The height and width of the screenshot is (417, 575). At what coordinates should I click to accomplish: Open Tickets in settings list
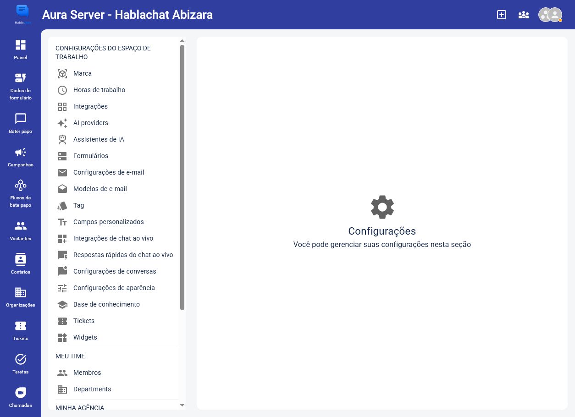(84, 321)
